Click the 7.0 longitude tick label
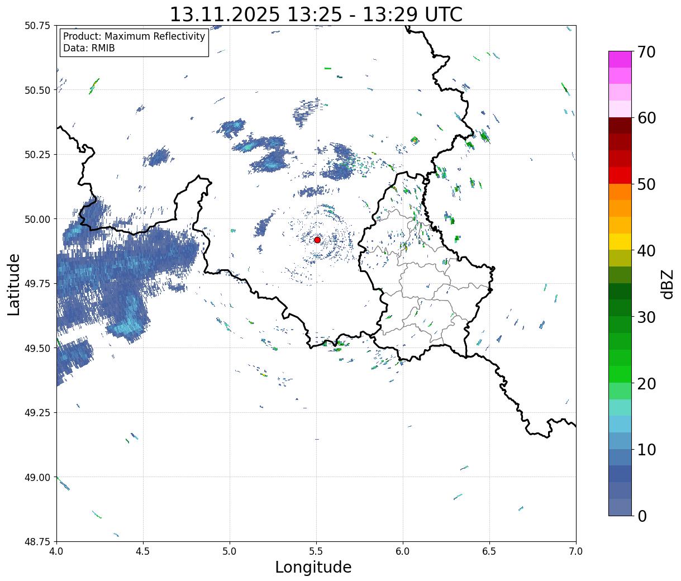Viewport: 681px width, 581px height. coord(575,551)
